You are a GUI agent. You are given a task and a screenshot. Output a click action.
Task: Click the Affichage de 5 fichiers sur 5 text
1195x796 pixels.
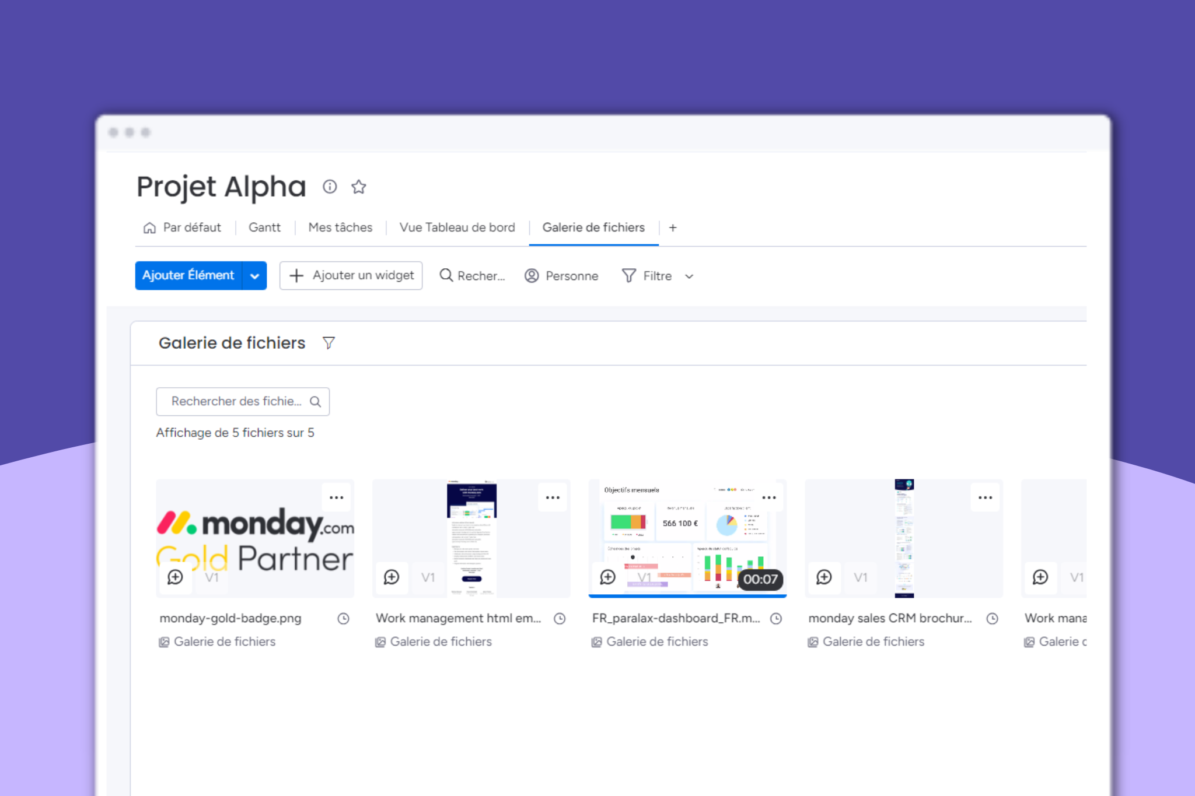(x=235, y=433)
